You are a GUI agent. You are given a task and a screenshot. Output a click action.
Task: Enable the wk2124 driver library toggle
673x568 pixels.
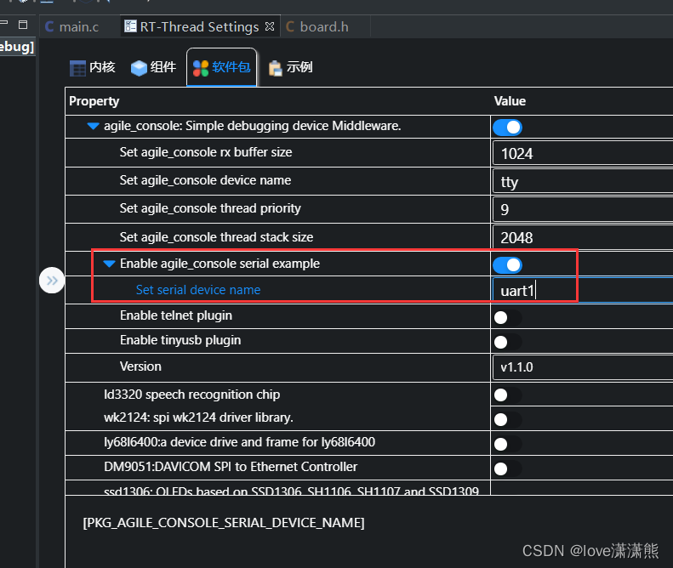[507, 419]
